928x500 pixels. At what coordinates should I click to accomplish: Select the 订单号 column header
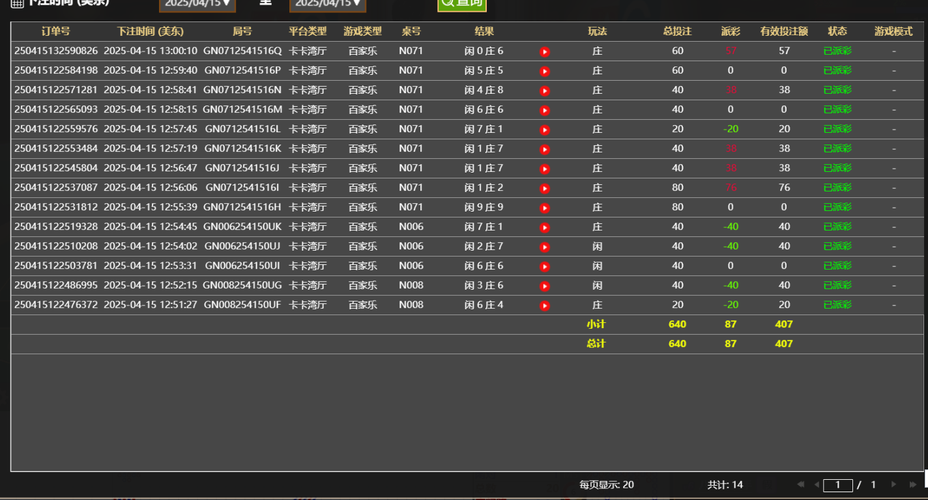click(56, 31)
